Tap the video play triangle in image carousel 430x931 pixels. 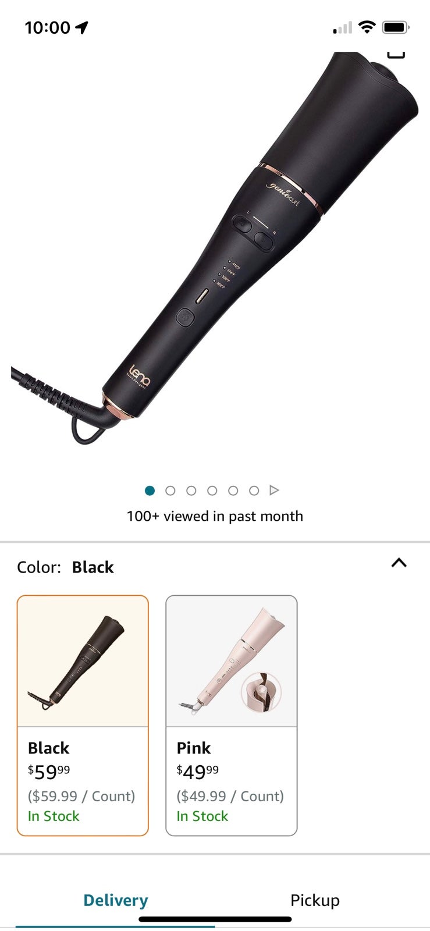point(274,491)
